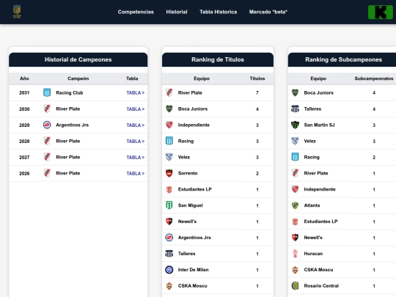Open the league logo home icon
This screenshot has width=396, height=297.
pyautogui.click(x=17, y=12)
